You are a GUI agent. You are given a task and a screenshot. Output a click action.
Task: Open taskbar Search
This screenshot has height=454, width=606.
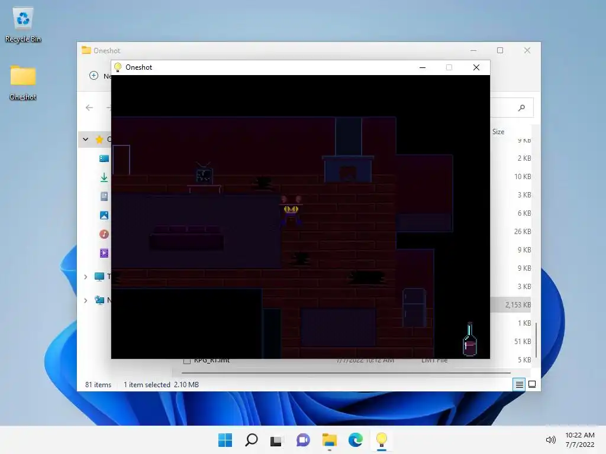click(x=251, y=440)
